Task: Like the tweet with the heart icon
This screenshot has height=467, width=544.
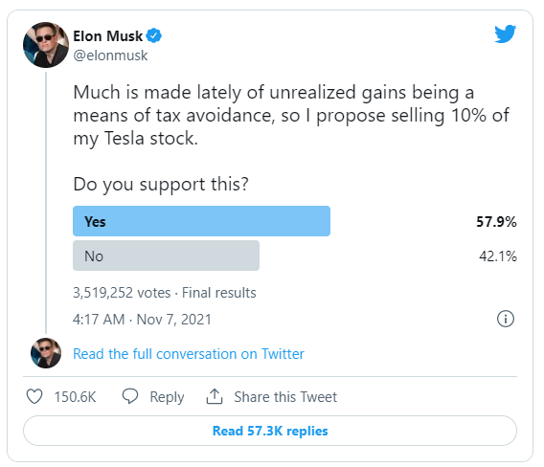Action: [34, 396]
